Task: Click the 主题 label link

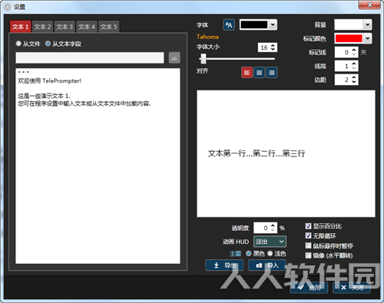Action: click(235, 254)
